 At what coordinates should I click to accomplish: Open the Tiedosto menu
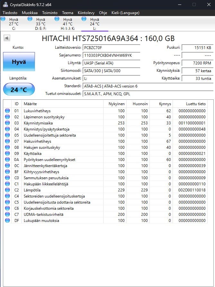11,13
